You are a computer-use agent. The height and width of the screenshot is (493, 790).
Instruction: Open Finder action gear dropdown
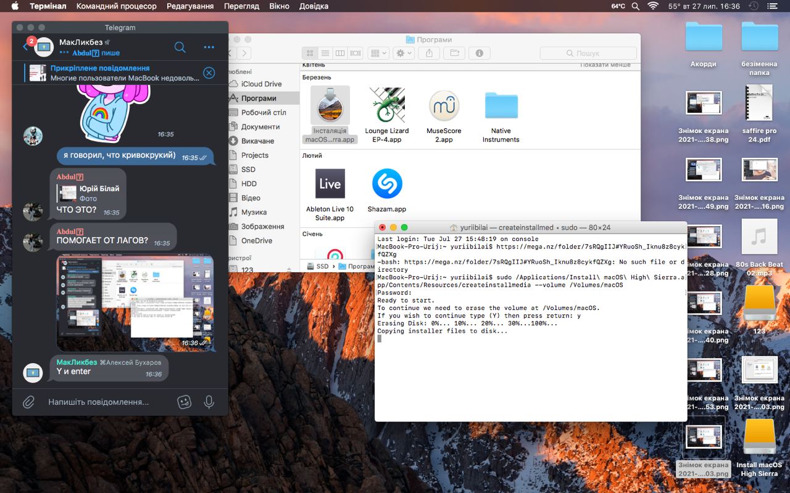tap(404, 53)
